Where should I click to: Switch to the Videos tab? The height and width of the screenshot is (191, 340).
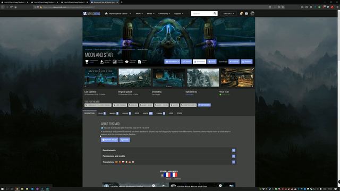tap(126, 113)
